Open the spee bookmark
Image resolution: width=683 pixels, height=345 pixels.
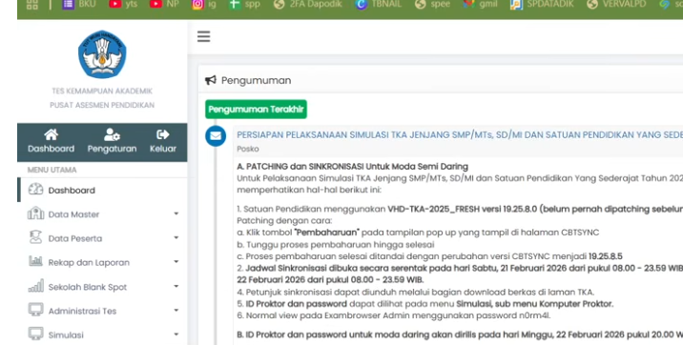432,5
